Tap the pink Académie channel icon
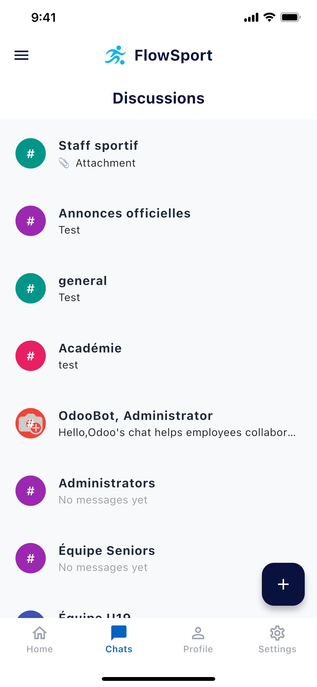Screen dimensions: 317x687 pos(31,356)
